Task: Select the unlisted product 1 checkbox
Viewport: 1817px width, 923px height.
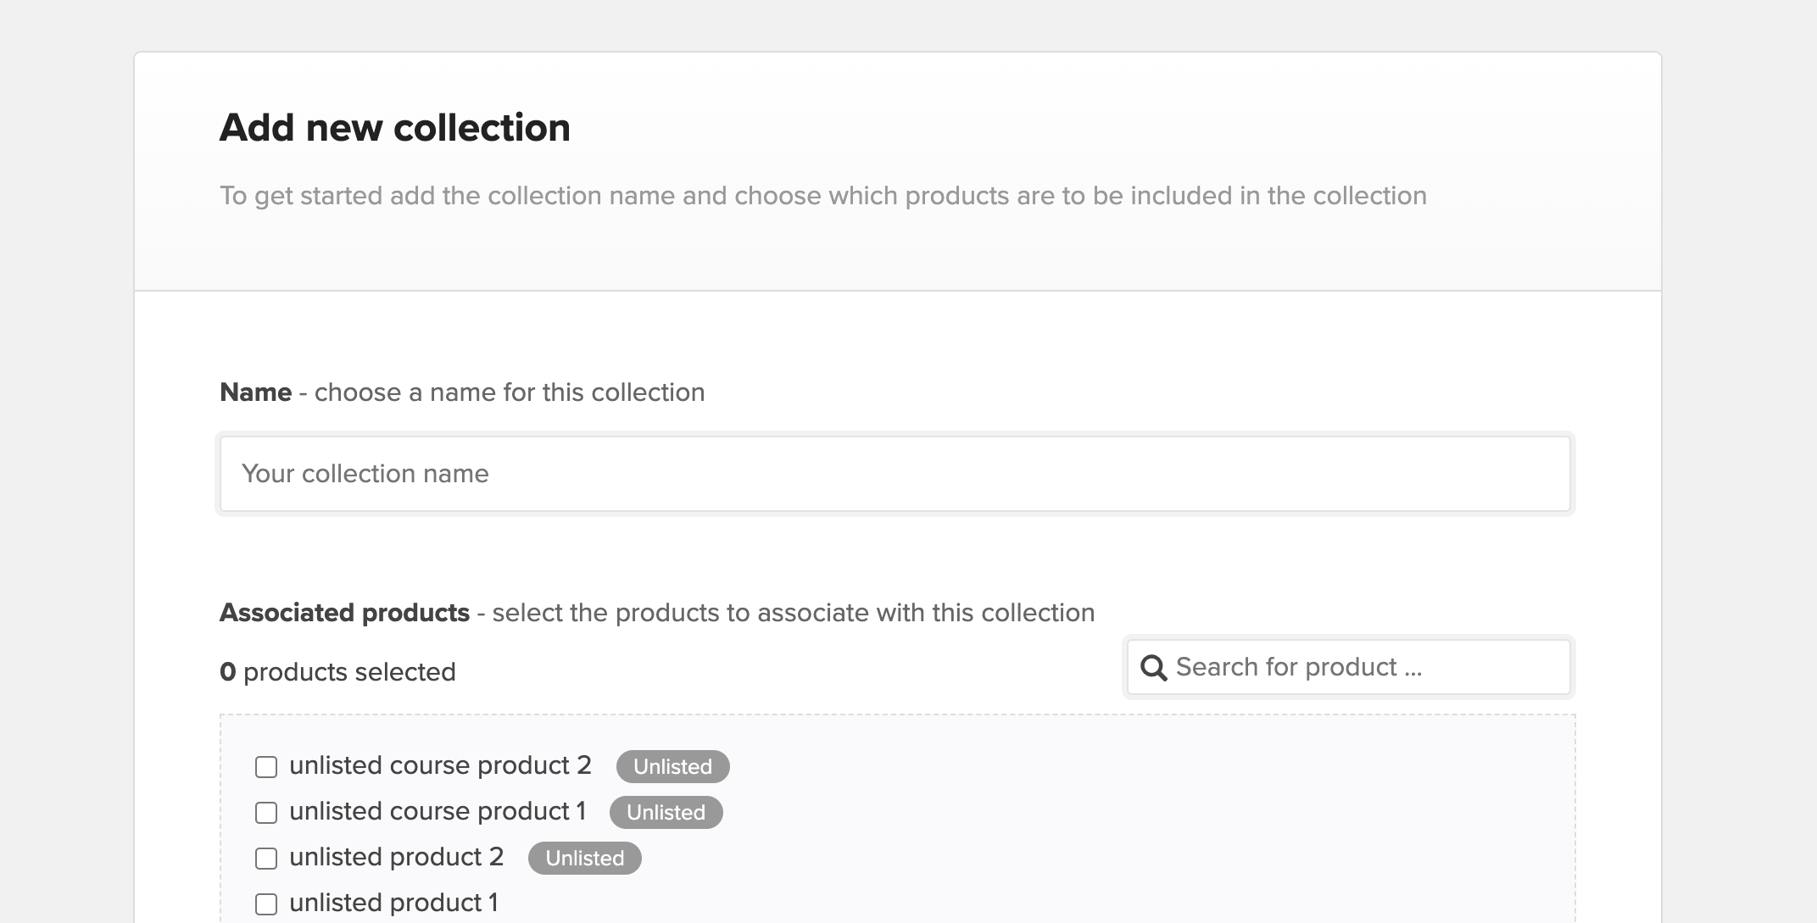Action: (x=266, y=904)
